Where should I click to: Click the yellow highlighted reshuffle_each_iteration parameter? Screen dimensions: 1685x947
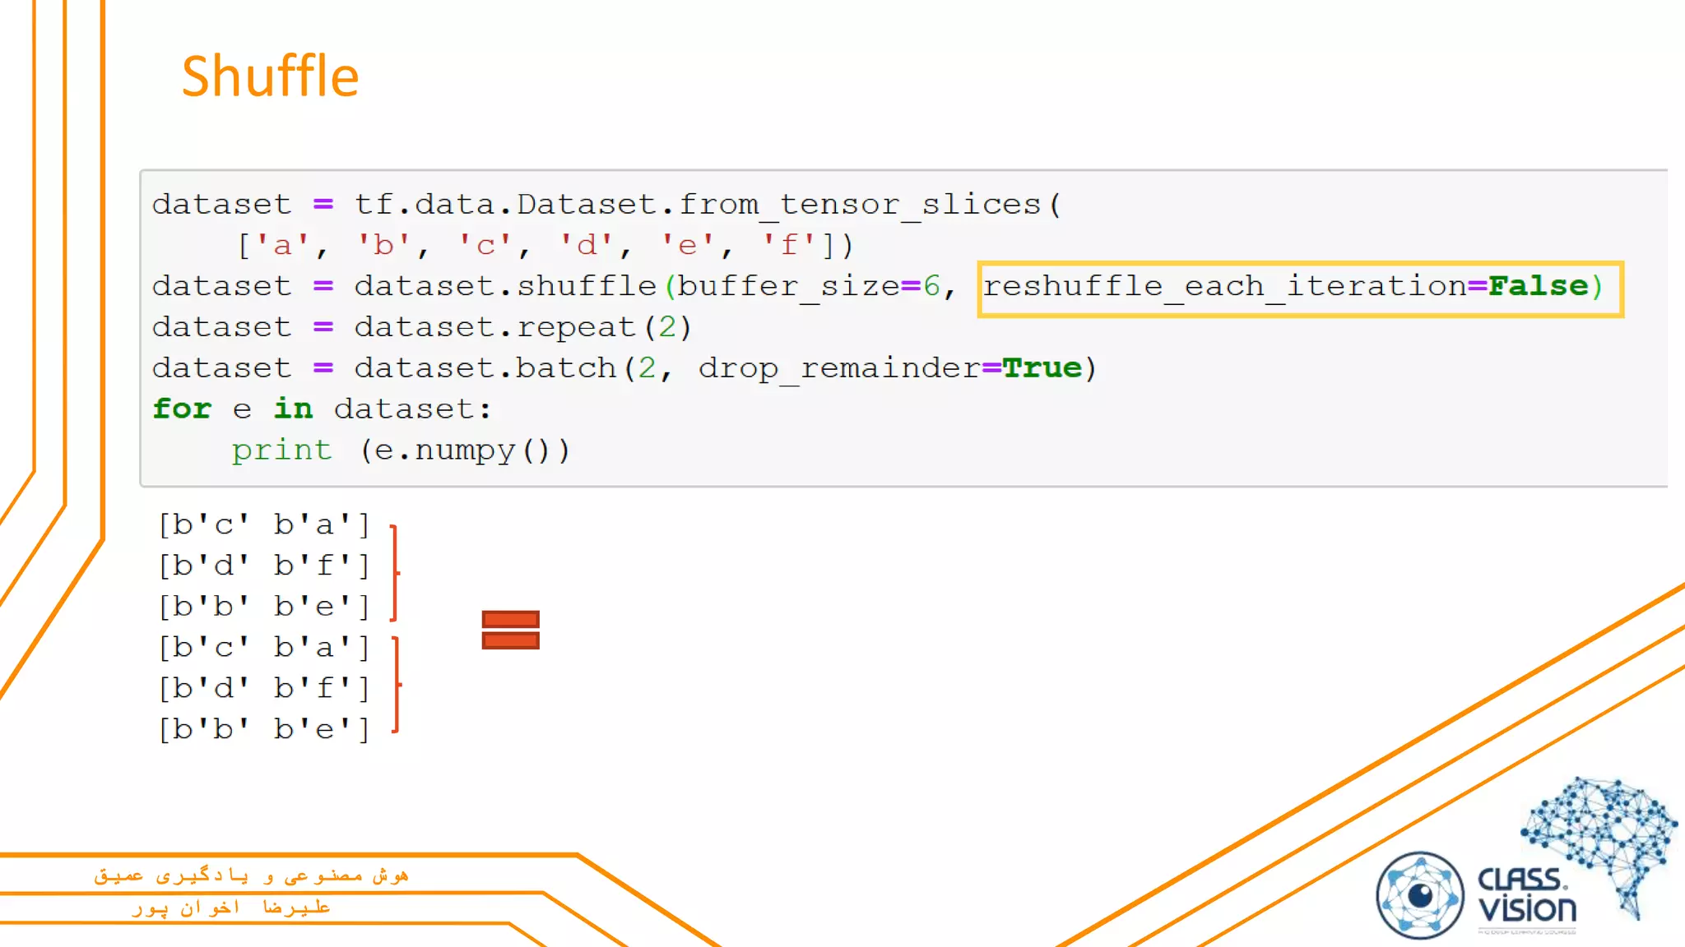click(1299, 289)
